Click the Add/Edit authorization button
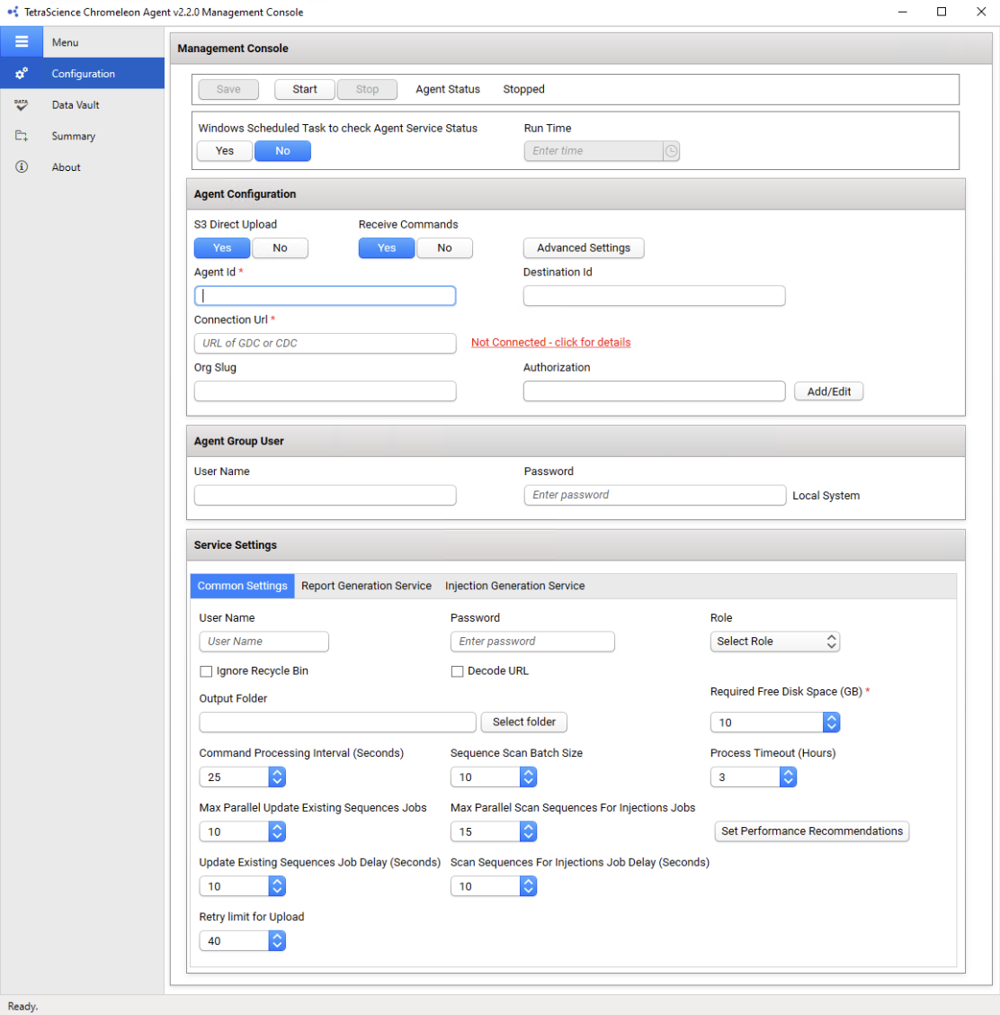 click(828, 391)
